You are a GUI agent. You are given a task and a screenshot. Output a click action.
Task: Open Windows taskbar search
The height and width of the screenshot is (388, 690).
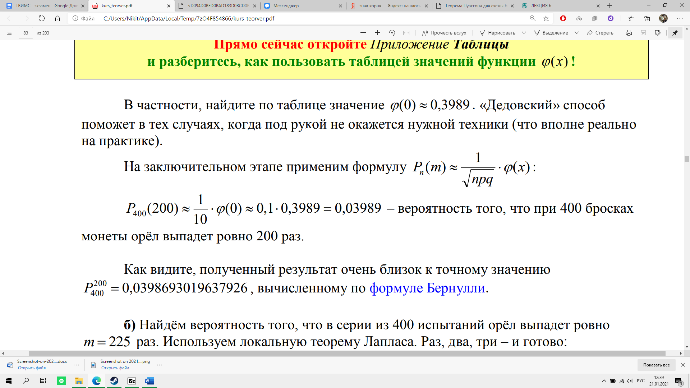26,381
